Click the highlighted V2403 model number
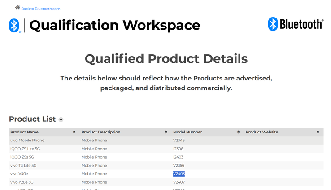 (179, 174)
